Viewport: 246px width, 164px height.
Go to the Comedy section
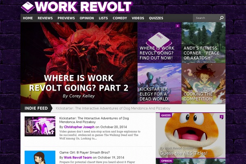pyautogui.click(x=120, y=18)
